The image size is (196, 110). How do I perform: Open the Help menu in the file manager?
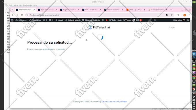(35, 5)
